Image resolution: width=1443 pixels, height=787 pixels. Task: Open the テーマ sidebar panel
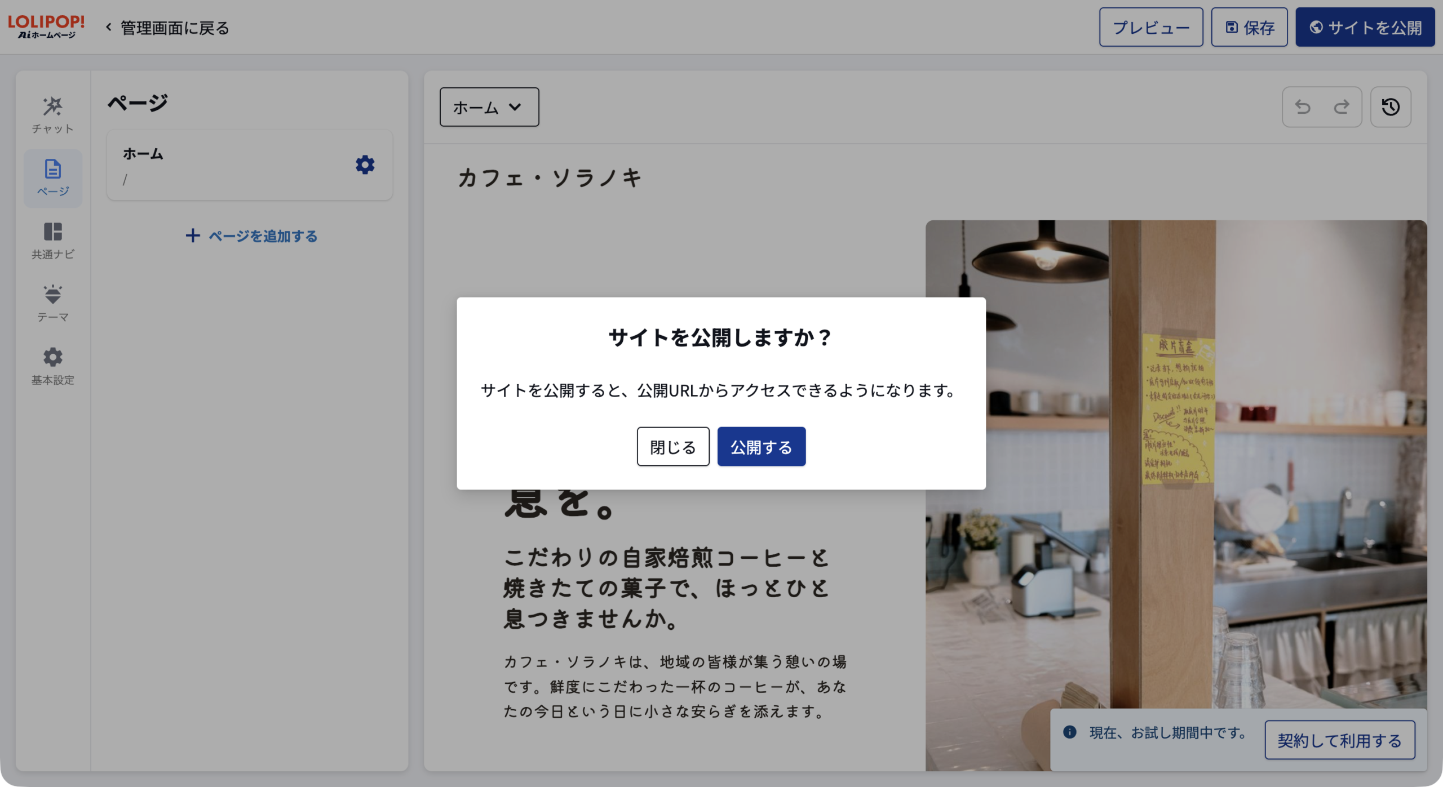(52, 304)
